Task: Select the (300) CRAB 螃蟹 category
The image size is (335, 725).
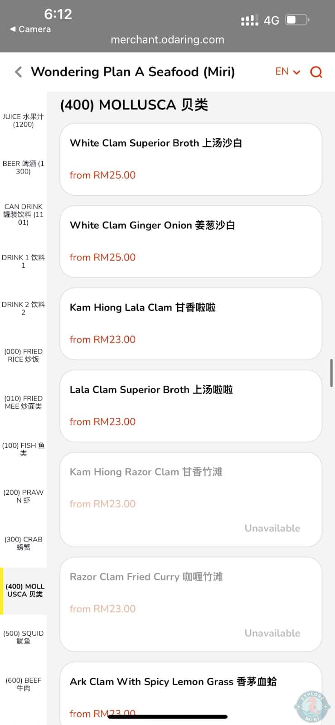Action: [23, 543]
